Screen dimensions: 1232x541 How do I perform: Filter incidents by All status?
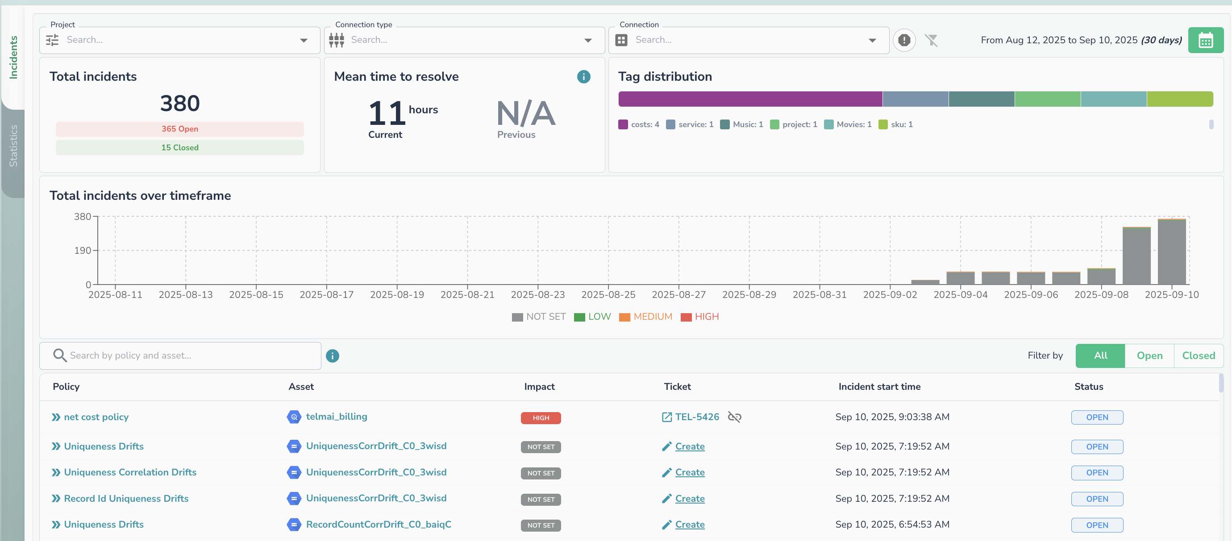click(1099, 355)
